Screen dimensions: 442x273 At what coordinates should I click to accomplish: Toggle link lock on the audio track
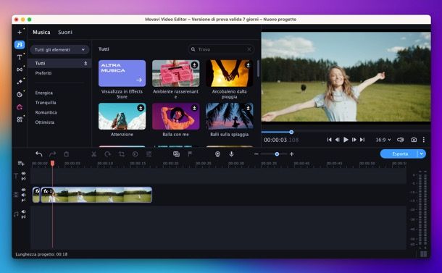coord(24,217)
